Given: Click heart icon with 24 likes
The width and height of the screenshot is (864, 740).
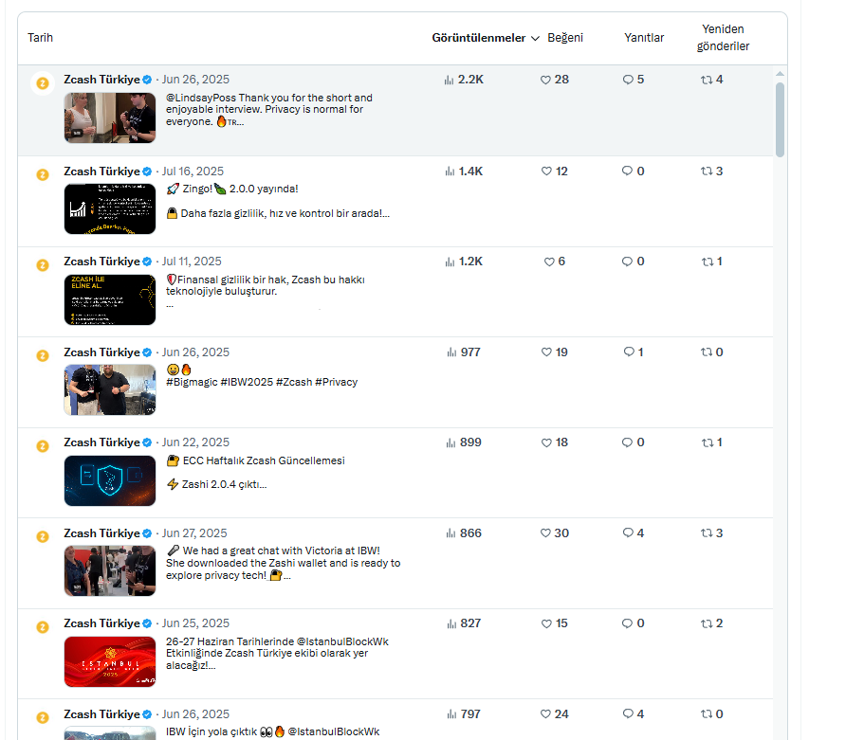Looking at the screenshot, I should point(545,714).
